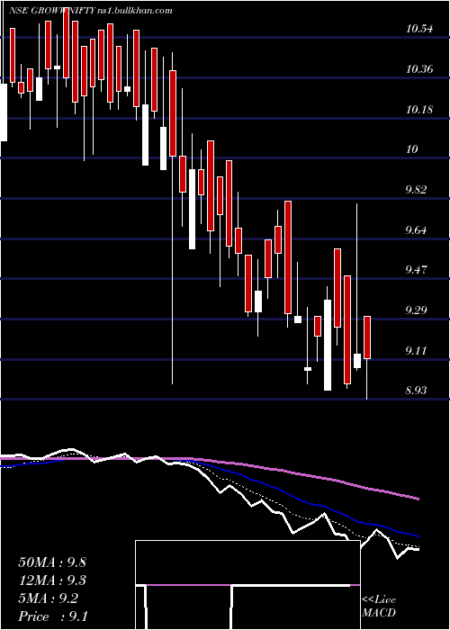Select the 10 price axis label
Screen dimensions: 450x630
(x=412, y=149)
